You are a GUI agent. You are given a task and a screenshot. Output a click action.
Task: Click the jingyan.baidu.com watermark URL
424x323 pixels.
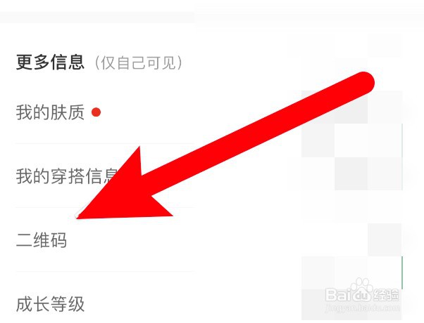(362, 308)
